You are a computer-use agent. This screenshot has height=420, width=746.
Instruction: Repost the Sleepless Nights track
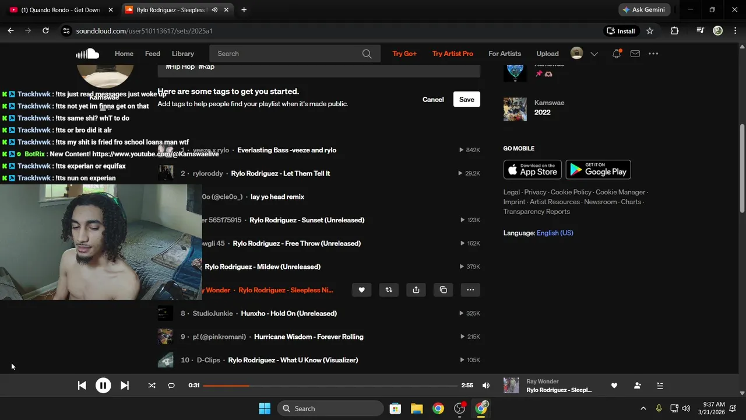click(x=389, y=290)
